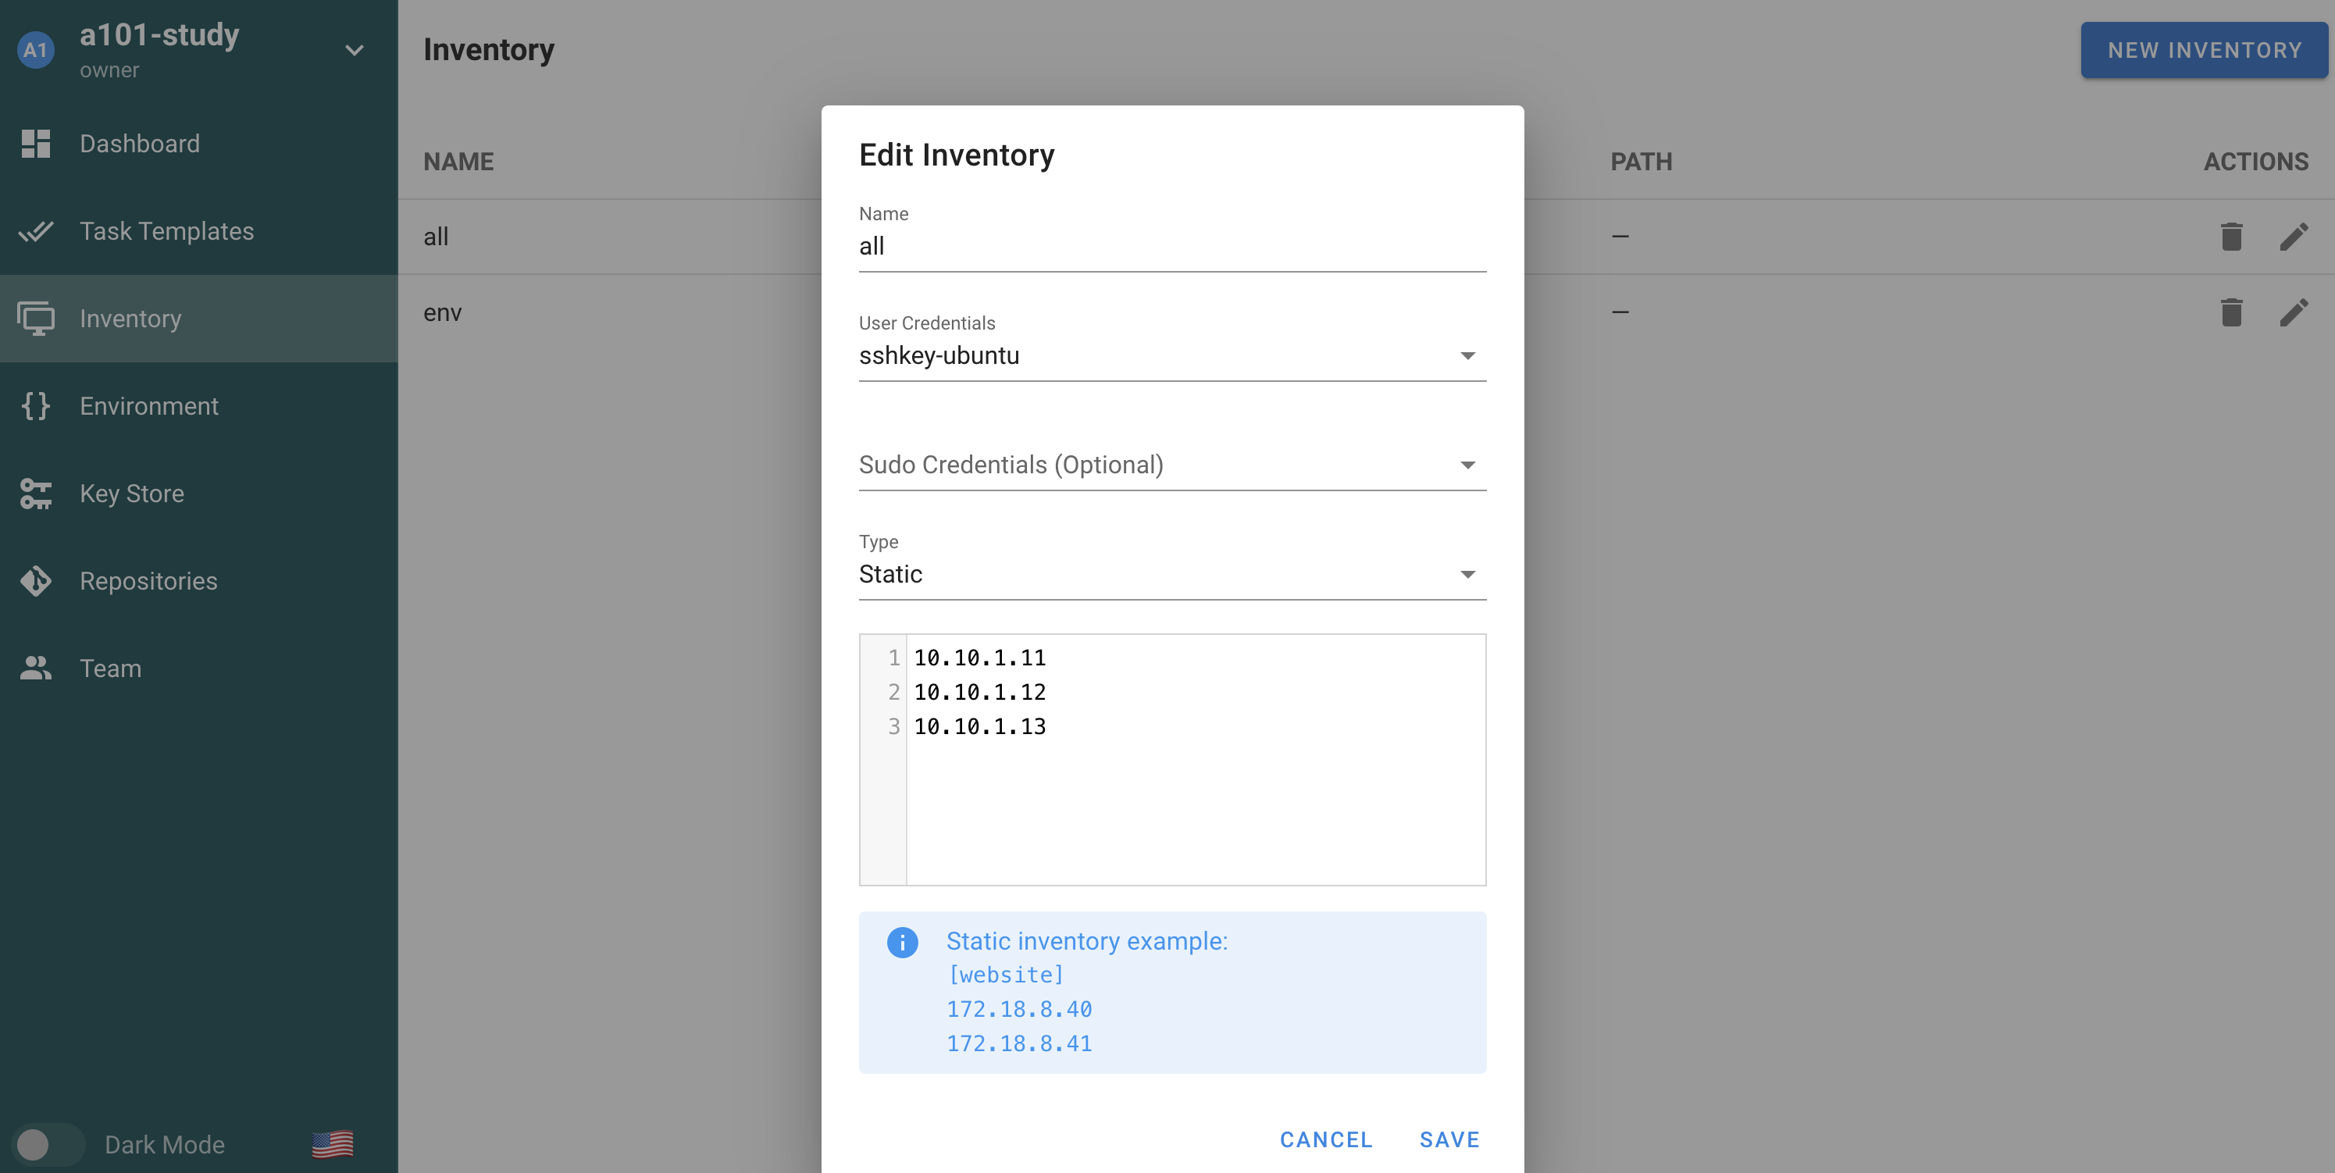The image size is (2335, 1173).
Task: Click the trash icon for 'all' inventory
Action: coord(2231,237)
